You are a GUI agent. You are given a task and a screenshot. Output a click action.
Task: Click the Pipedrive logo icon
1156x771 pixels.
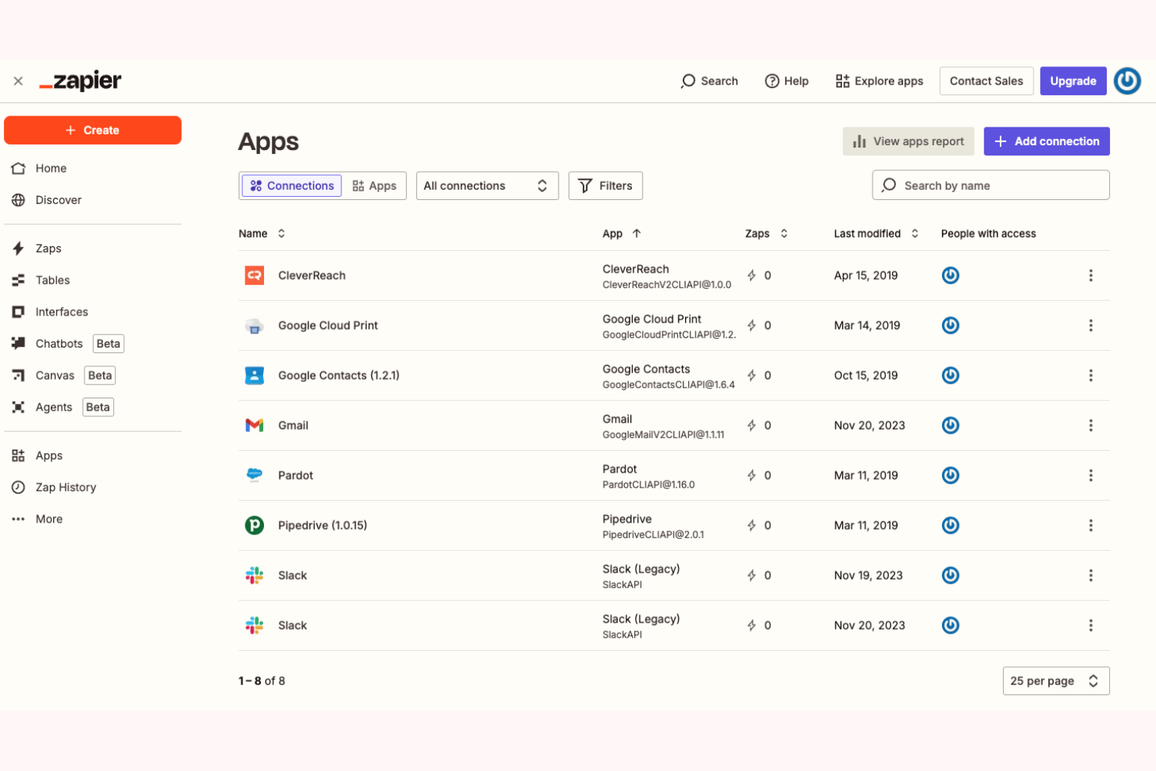point(255,526)
